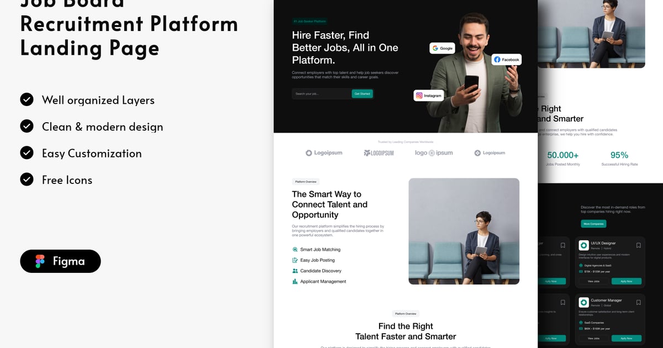
Task: Click the Figma badge button
Action: pyautogui.click(x=60, y=261)
